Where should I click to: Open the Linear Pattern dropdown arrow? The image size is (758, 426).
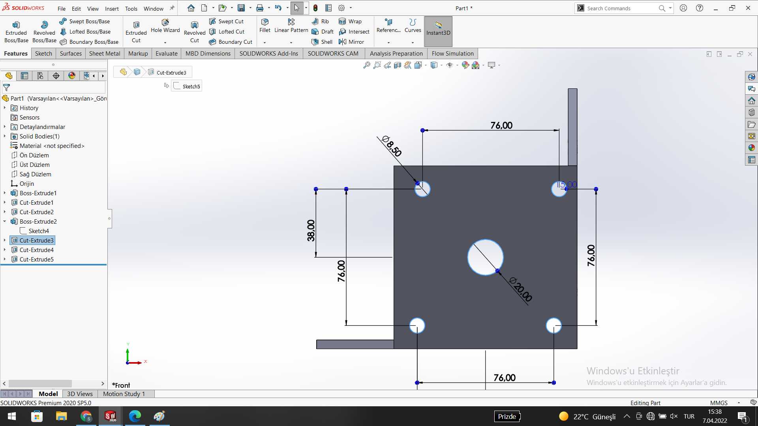tap(291, 42)
